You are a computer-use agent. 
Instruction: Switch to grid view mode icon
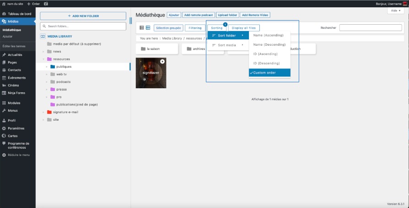[x=148, y=28]
